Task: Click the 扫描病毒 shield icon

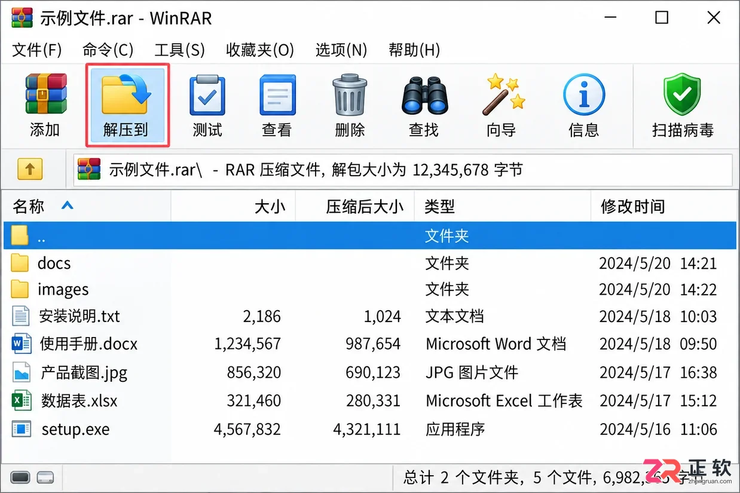Action: 682,94
